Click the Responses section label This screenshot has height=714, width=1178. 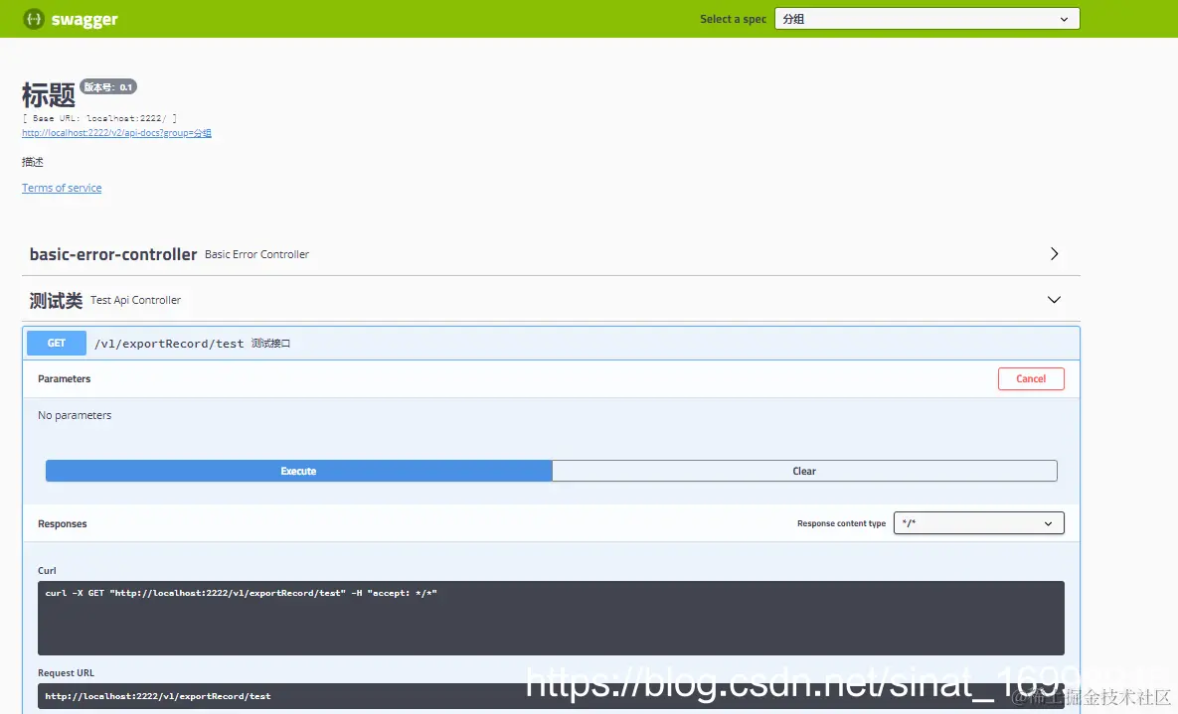(x=63, y=524)
